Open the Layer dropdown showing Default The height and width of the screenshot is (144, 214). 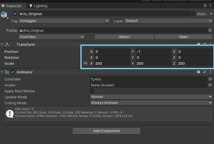(x=168, y=21)
